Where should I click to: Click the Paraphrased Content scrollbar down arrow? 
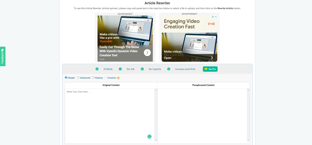pos(248,140)
